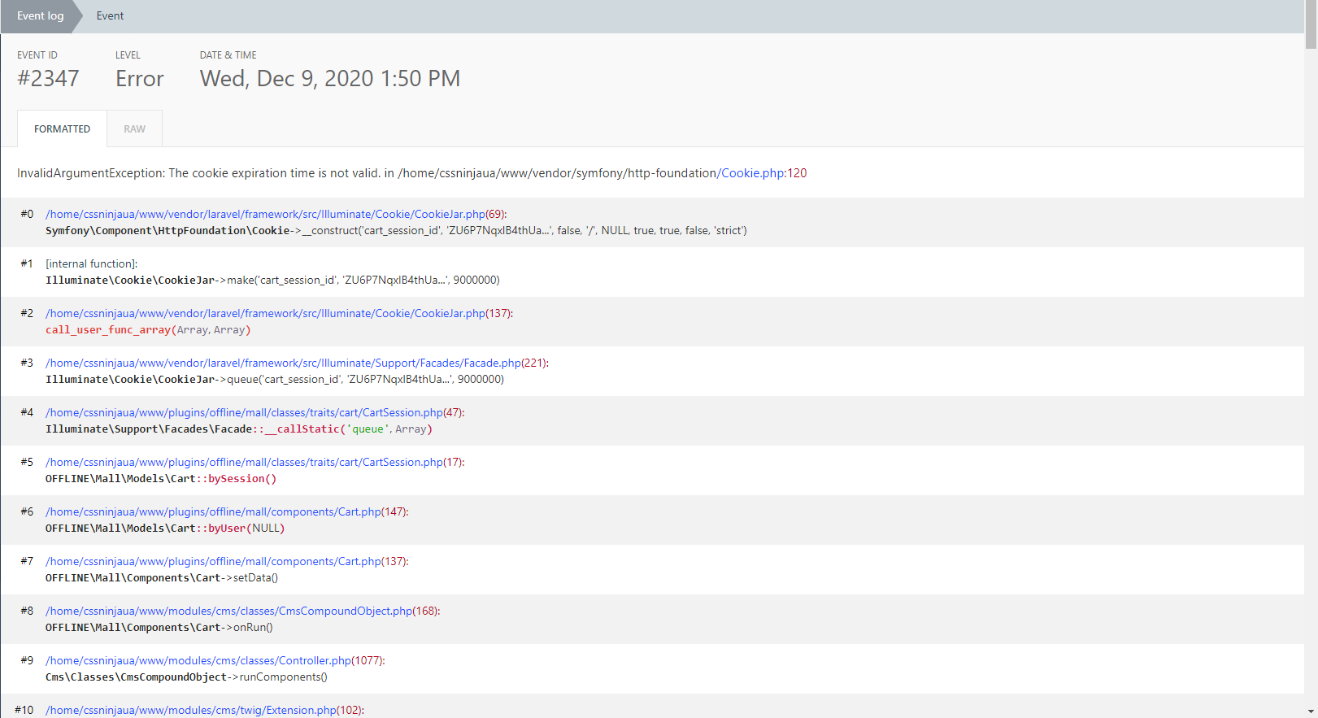Open Cart.php(147) link in frame #6

point(227,512)
